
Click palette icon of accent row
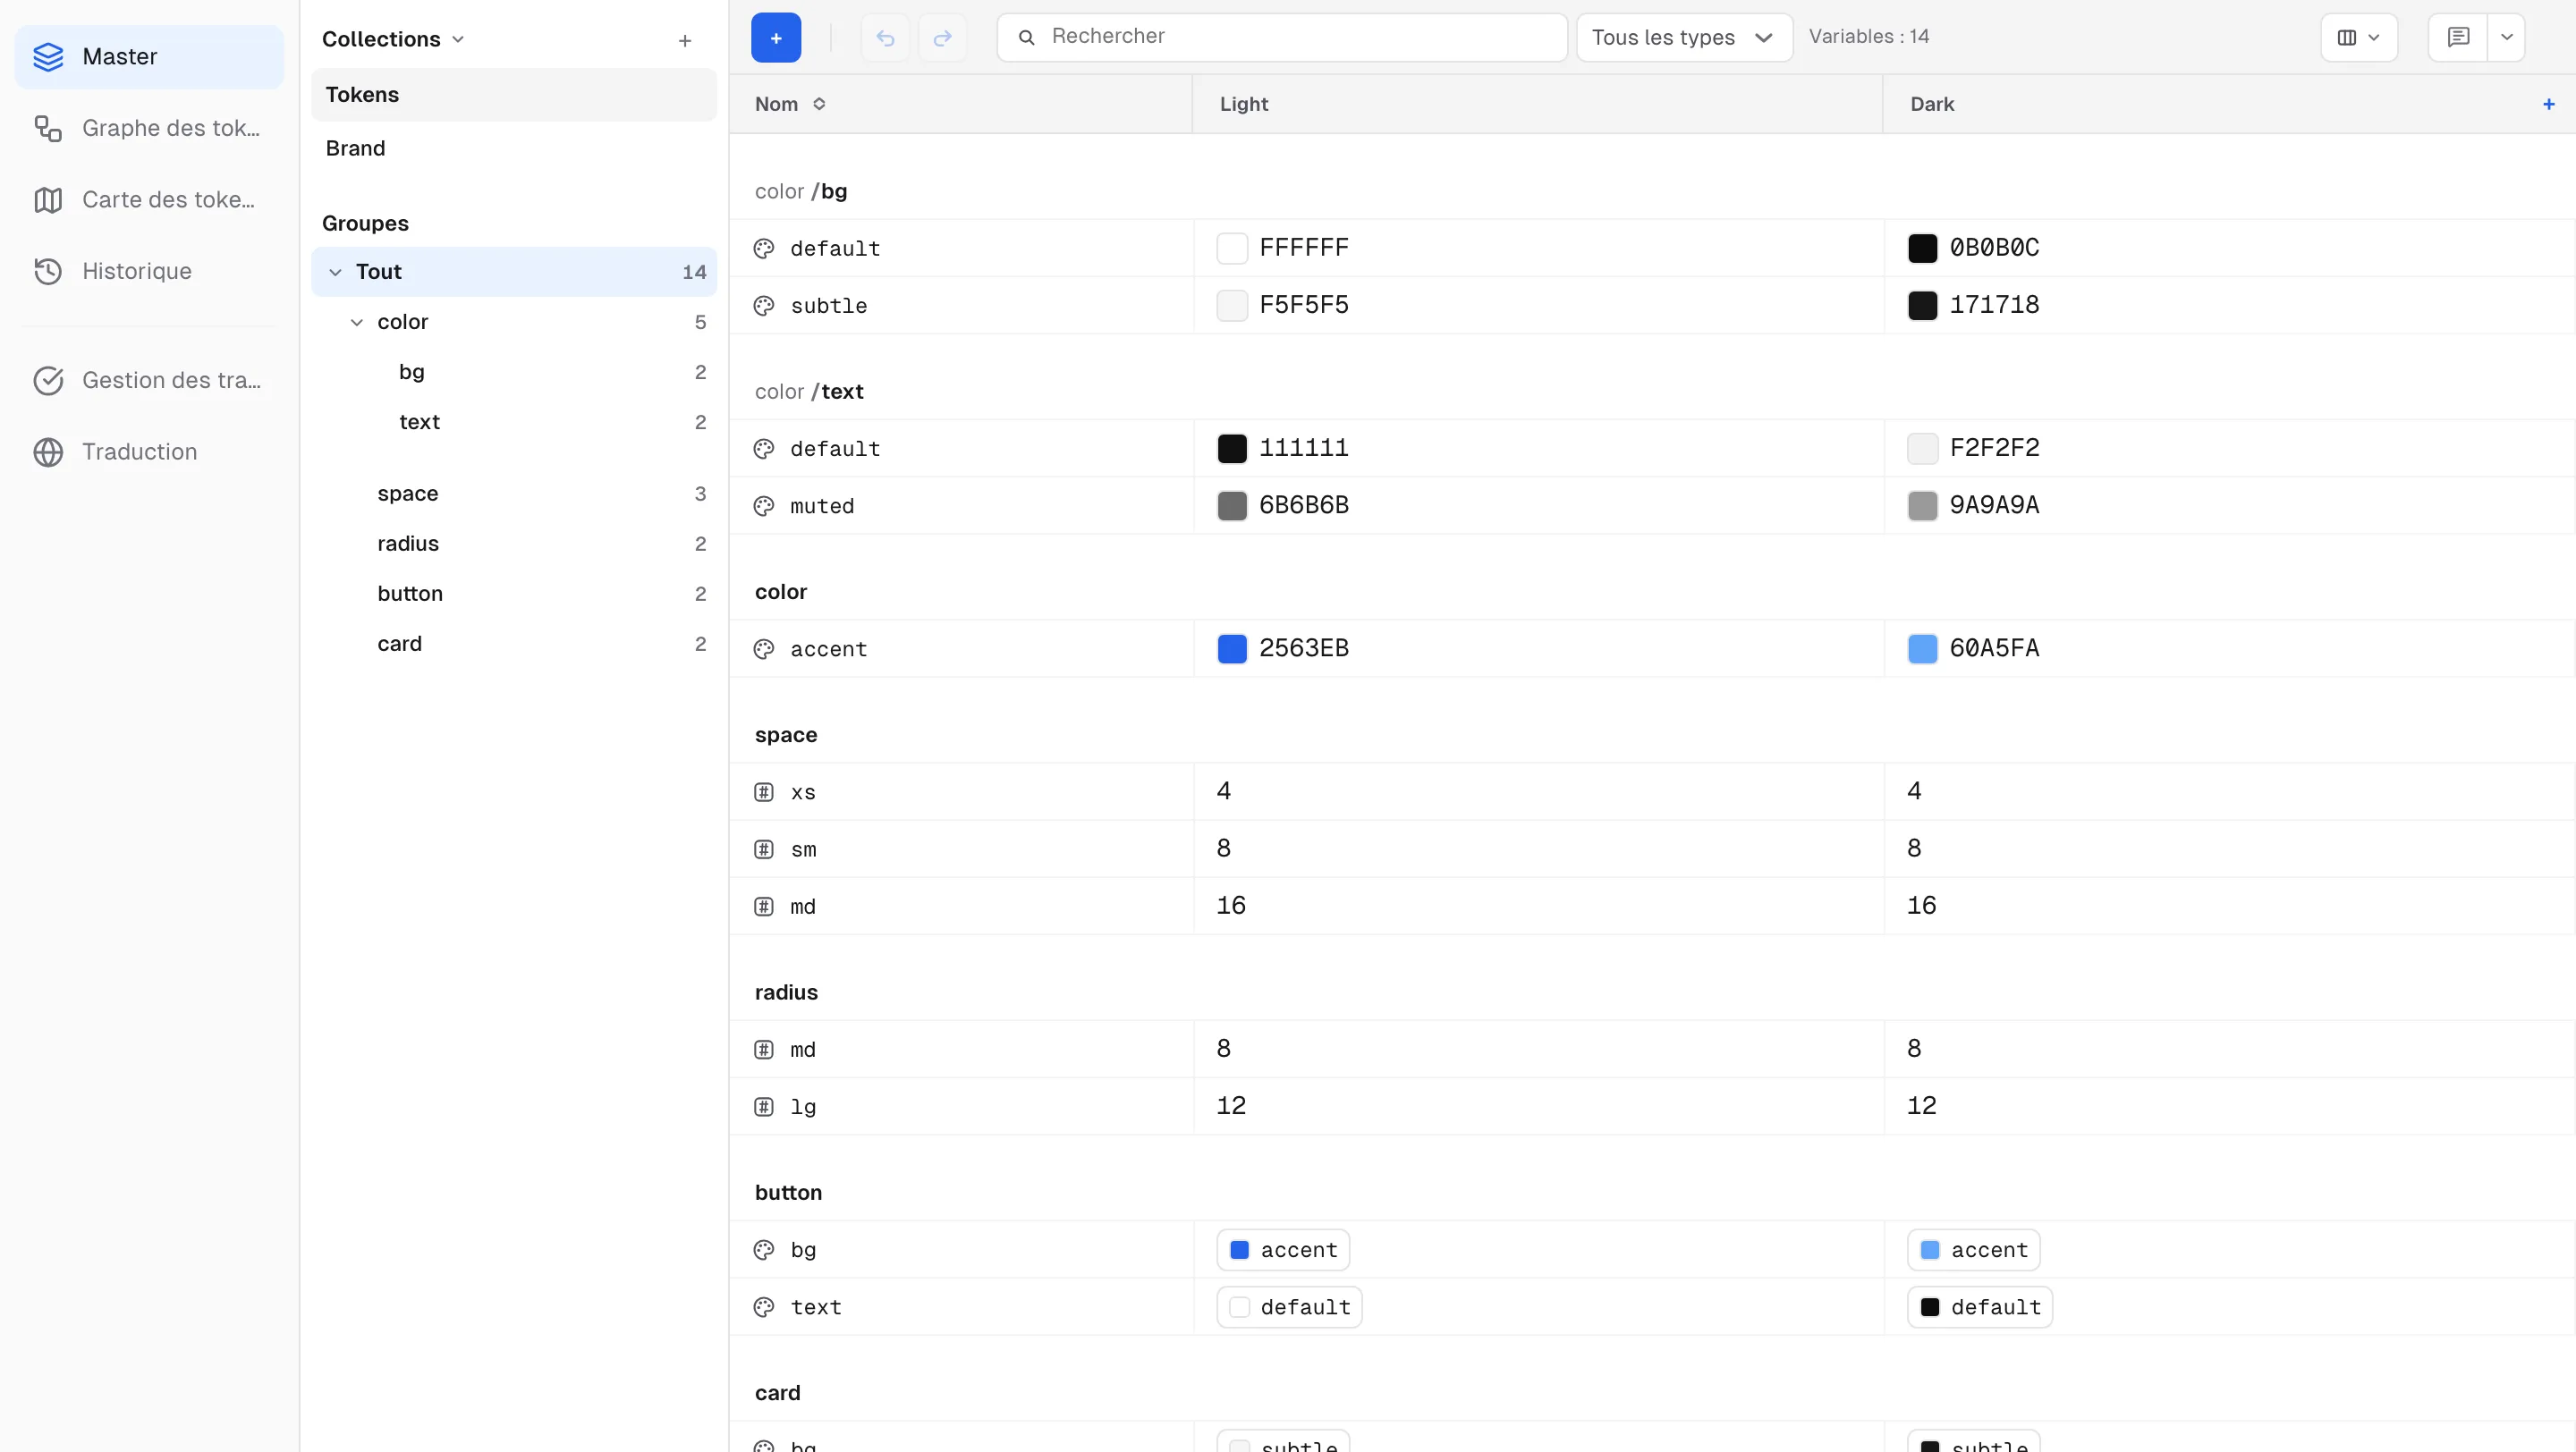coord(764,649)
